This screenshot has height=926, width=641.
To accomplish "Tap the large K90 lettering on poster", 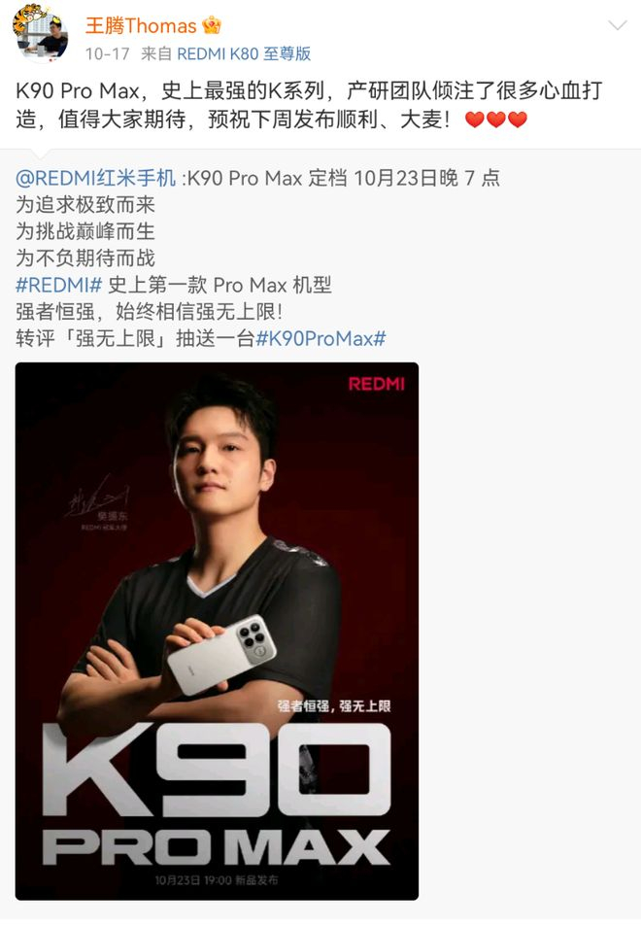I will pos(216,771).
